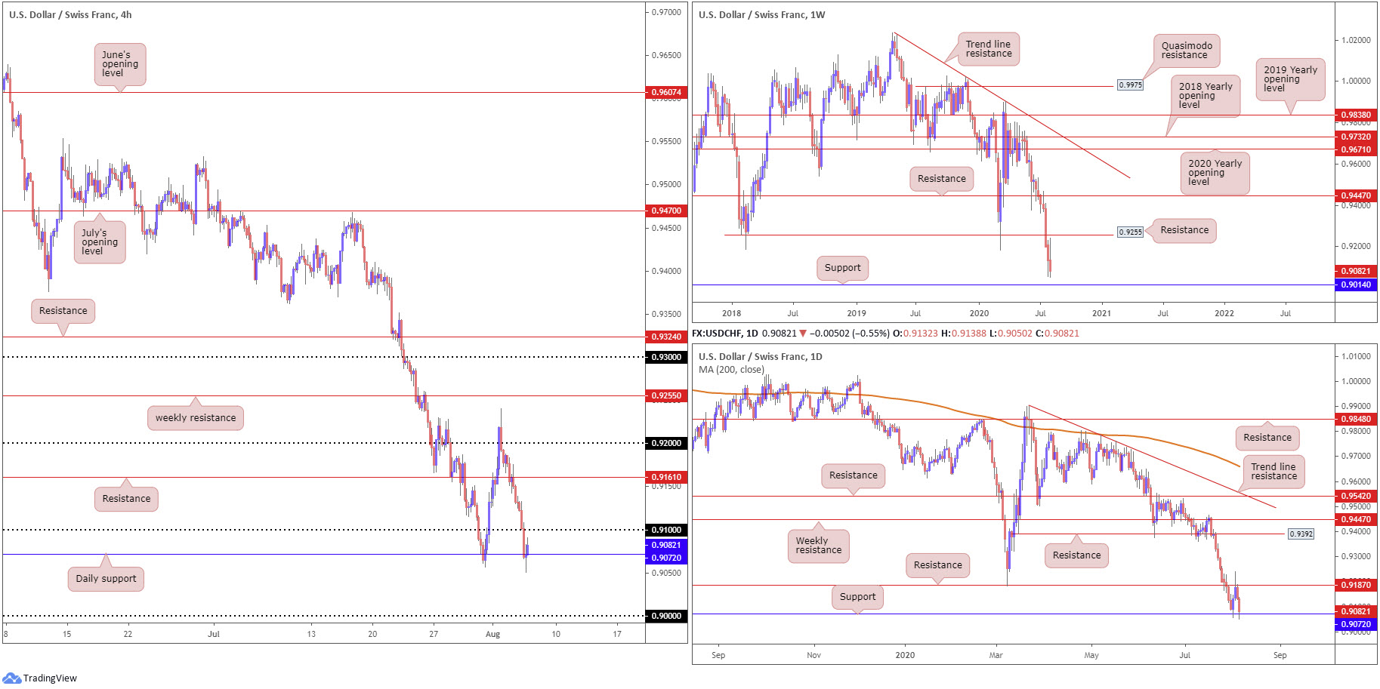This screenshot has height=689, width=1380.
Task: Click the 0.90821 blue label on 4h chart
Action: [666, 545]
